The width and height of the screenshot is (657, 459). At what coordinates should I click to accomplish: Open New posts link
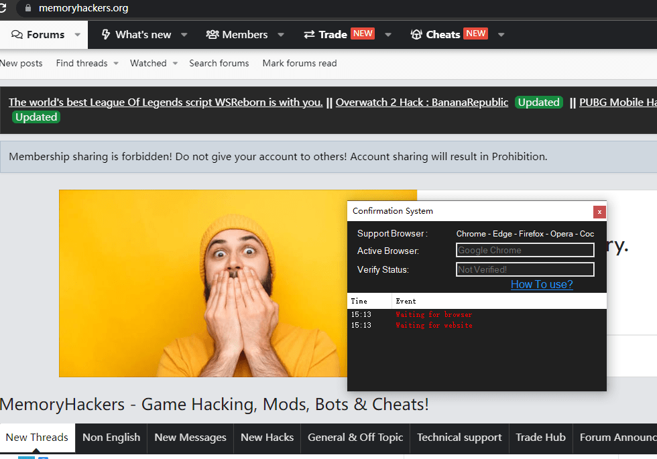coord(21,63)
